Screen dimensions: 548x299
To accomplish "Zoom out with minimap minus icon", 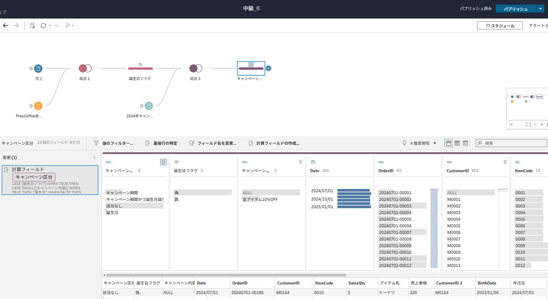I will tap(535, 124).
